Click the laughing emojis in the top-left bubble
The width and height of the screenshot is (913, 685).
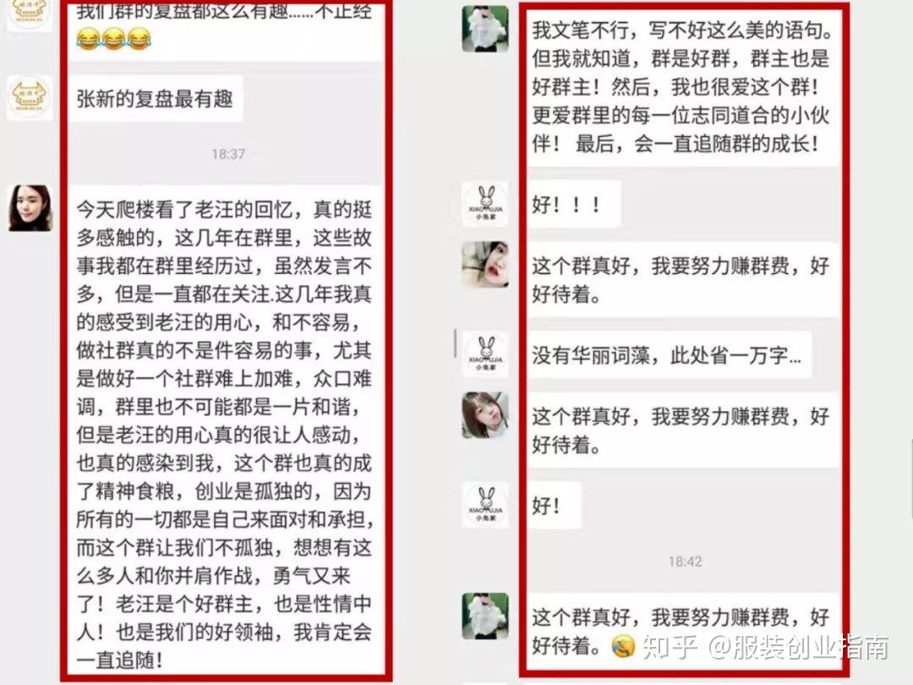[114, 39]
